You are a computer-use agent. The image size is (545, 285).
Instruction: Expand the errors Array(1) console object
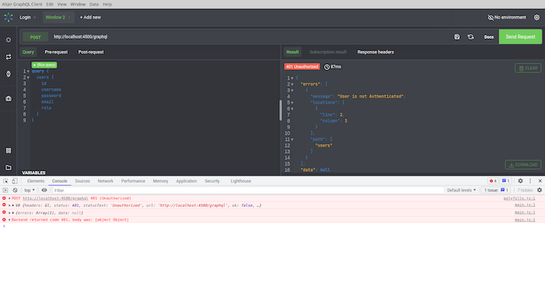(x=10, y=213)
